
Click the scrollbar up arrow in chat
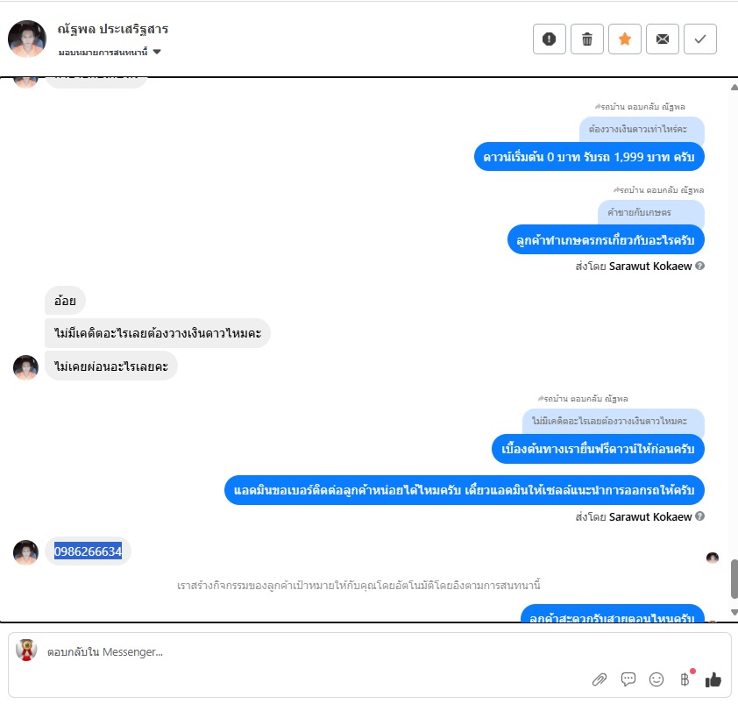tap(734, 87)
